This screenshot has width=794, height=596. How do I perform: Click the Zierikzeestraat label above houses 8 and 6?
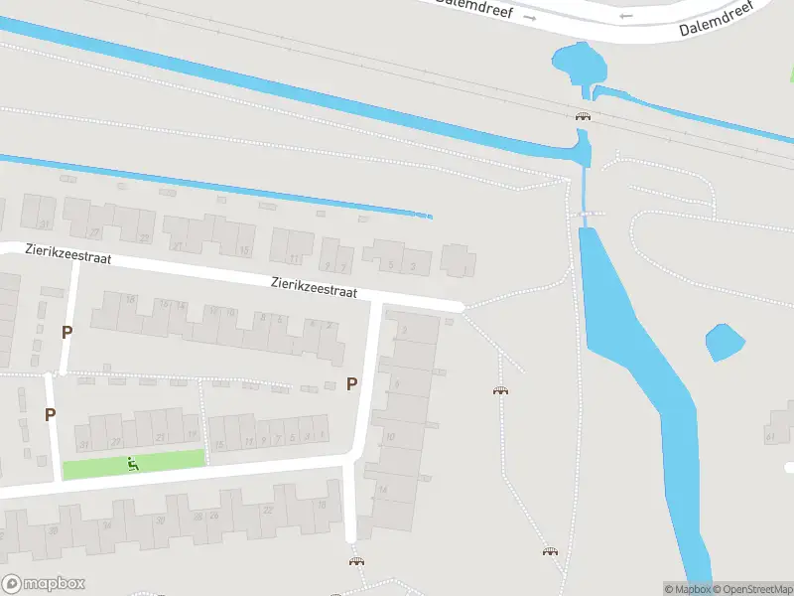point(314,287)
